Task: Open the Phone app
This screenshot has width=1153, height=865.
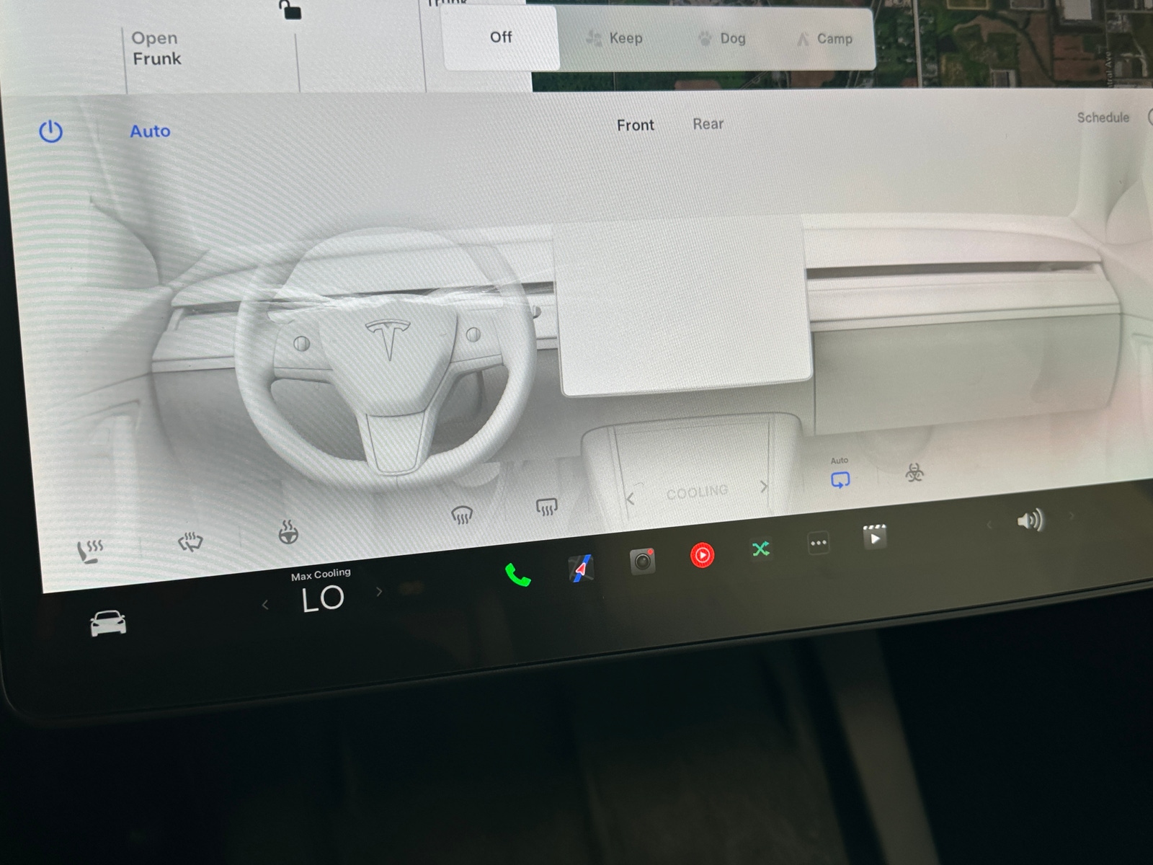Action: [x=517, y=575]
